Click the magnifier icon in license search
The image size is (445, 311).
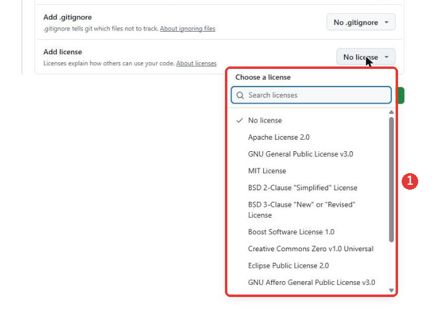240,95
